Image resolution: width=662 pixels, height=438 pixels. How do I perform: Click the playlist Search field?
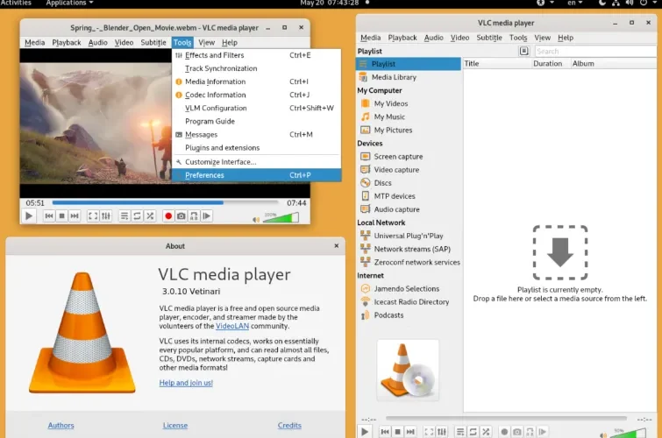click(x=595, y=51)
